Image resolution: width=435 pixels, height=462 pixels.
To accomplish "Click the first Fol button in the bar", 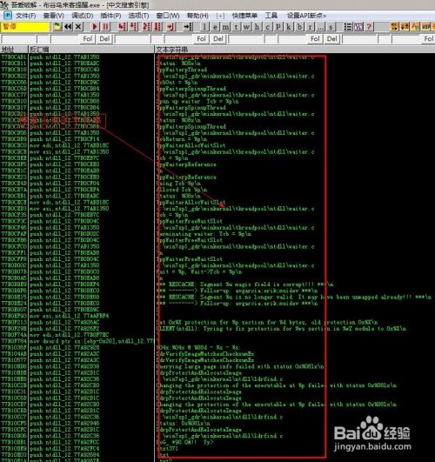I will [x=88, y=39].
